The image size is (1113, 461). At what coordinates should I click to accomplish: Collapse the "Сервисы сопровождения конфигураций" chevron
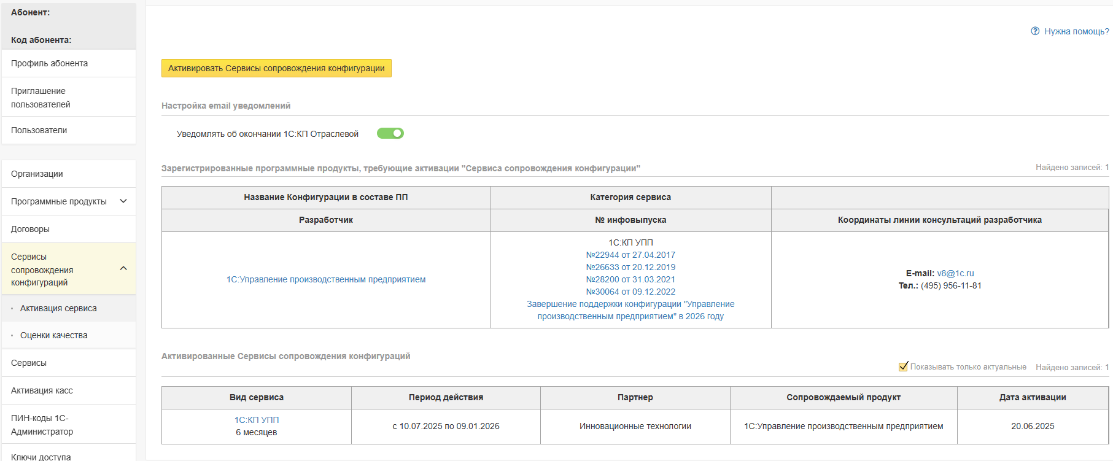pos(123,269)
